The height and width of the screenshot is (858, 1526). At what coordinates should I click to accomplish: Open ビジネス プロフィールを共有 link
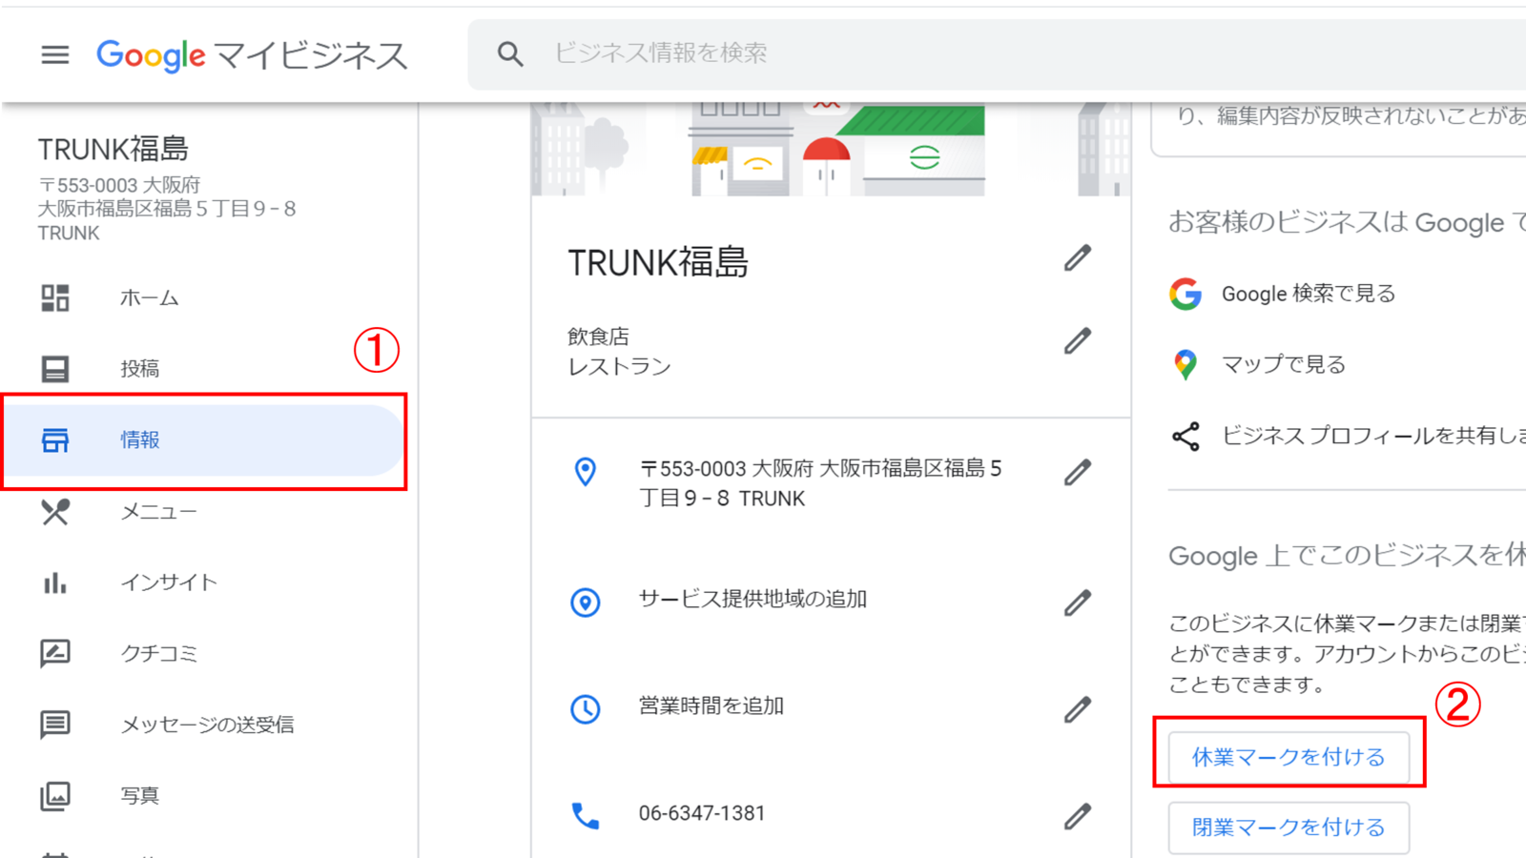click(1373, 436)
